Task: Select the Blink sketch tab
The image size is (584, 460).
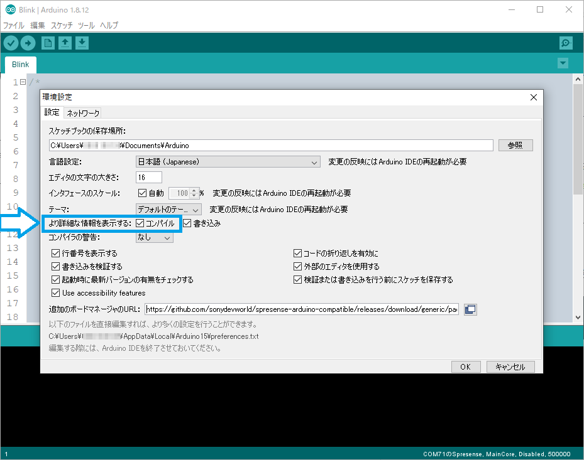Action: tap(21, 65)
